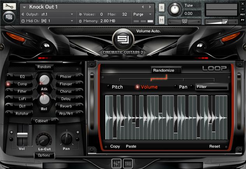Select the Pitch loop mode
The image size is (246, 169).
(117, 87)
